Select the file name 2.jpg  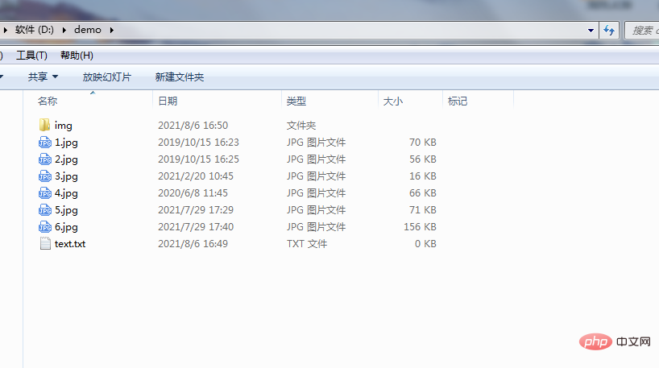coord(66,159)
